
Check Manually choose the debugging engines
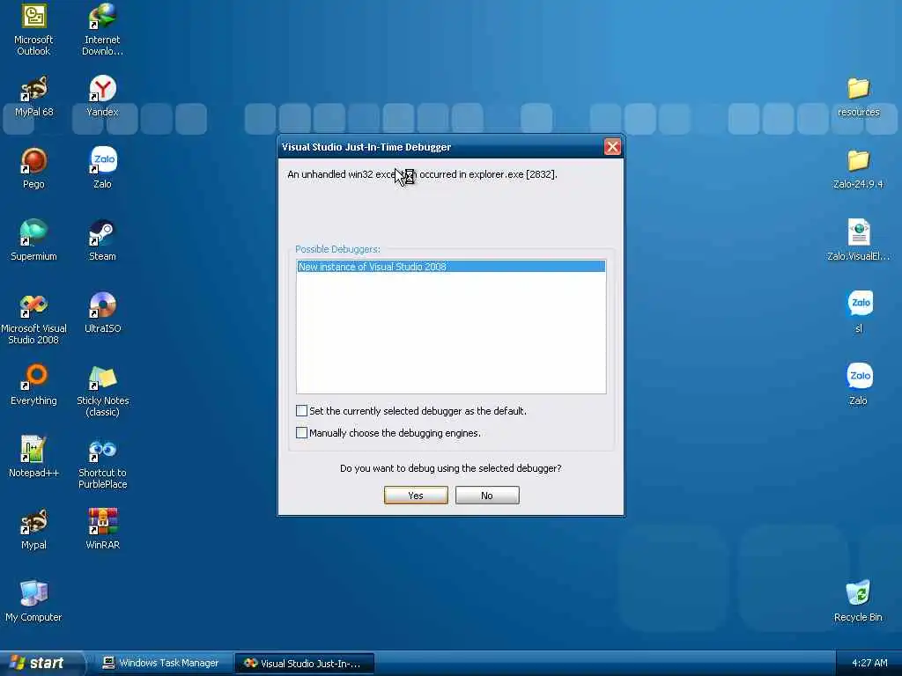(301, 433)
